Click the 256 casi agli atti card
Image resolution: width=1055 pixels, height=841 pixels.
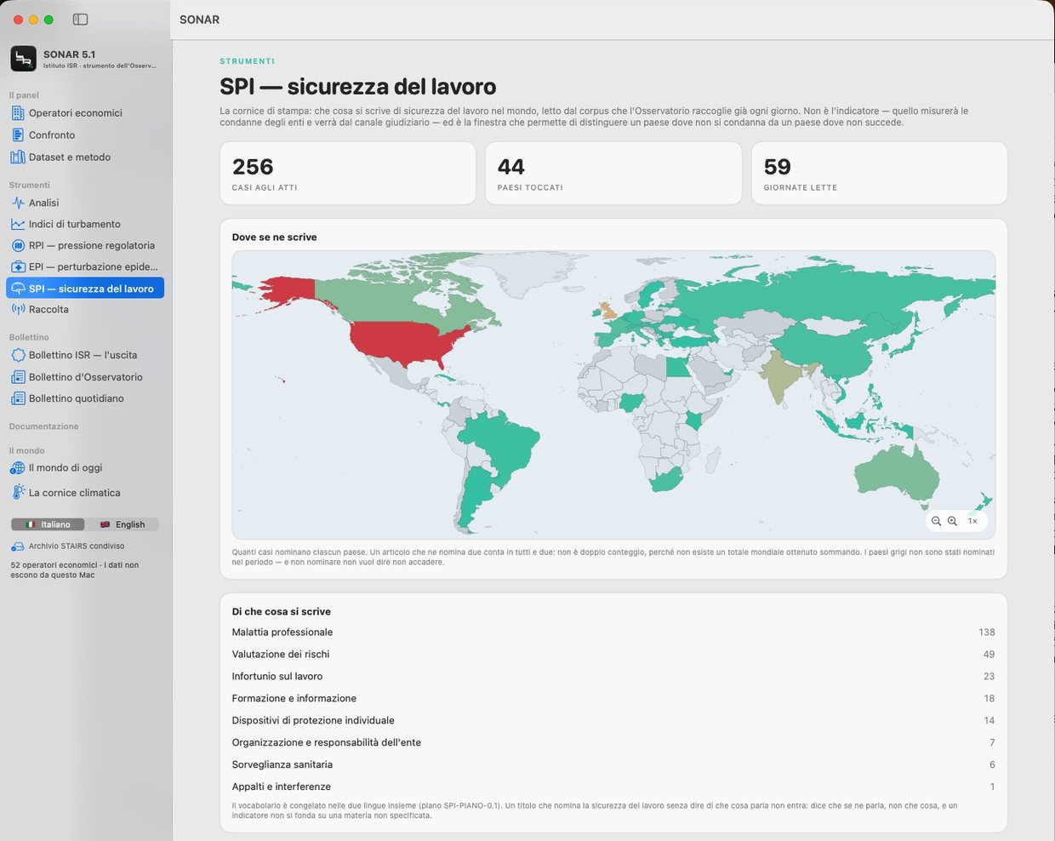(348, 173)
